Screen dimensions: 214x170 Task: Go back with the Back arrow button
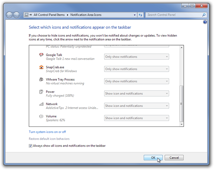[9, 15]
